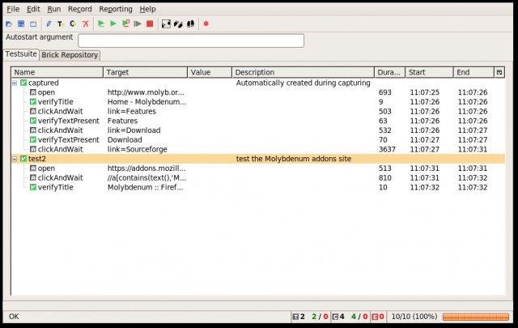This screenshot has height=328, width=518.
Task: Open the Reporting menu
Action: pyautogui.click(x=116, y=9)
